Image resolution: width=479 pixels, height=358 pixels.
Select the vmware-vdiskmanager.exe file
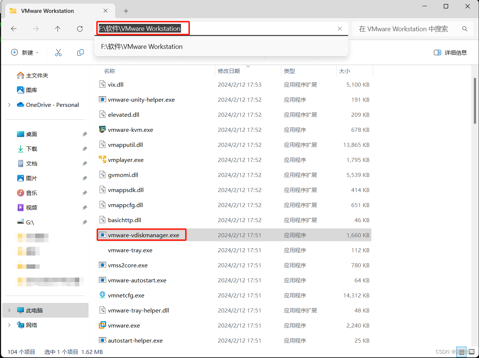[x=143, y=235]
